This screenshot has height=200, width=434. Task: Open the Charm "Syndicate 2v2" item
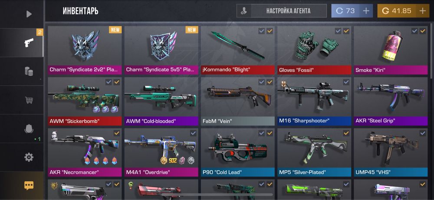[85, 50]
